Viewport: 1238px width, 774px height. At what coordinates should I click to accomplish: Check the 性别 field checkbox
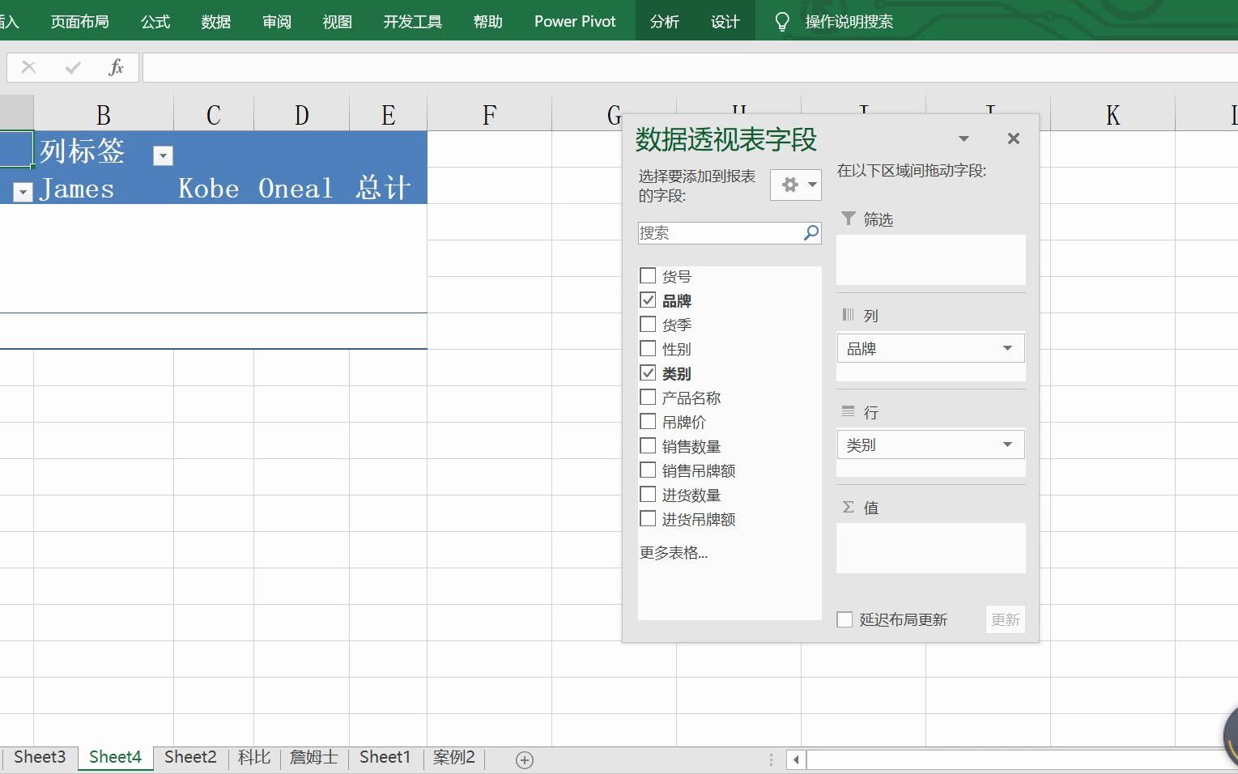[648, 348]
